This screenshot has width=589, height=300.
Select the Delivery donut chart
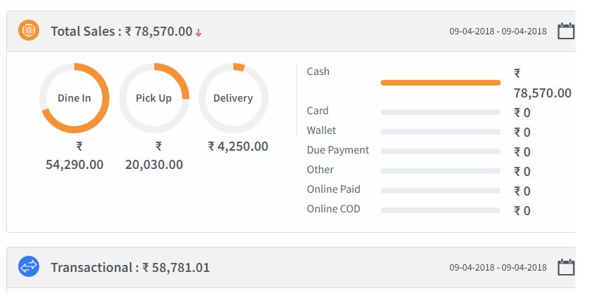(233, 98)
